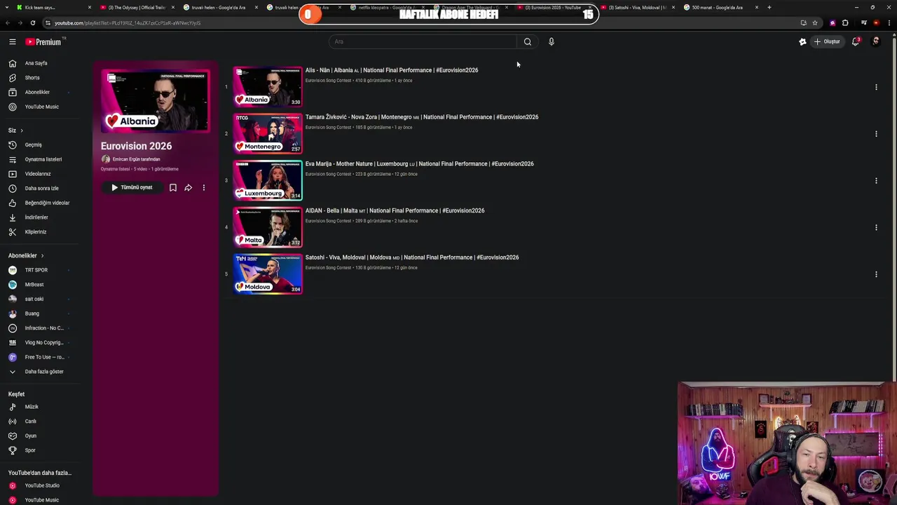
Task: Open playlist more options three dots
Action: click(204, 187)
